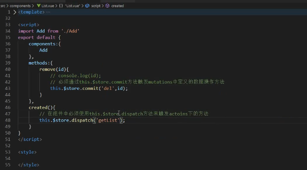Click line number 53 in the gutter
The width and height of the screenshot is (307, 170).
tap(8, 152)
